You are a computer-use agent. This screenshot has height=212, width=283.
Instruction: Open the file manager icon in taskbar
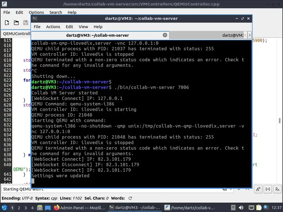coord(40,208)
